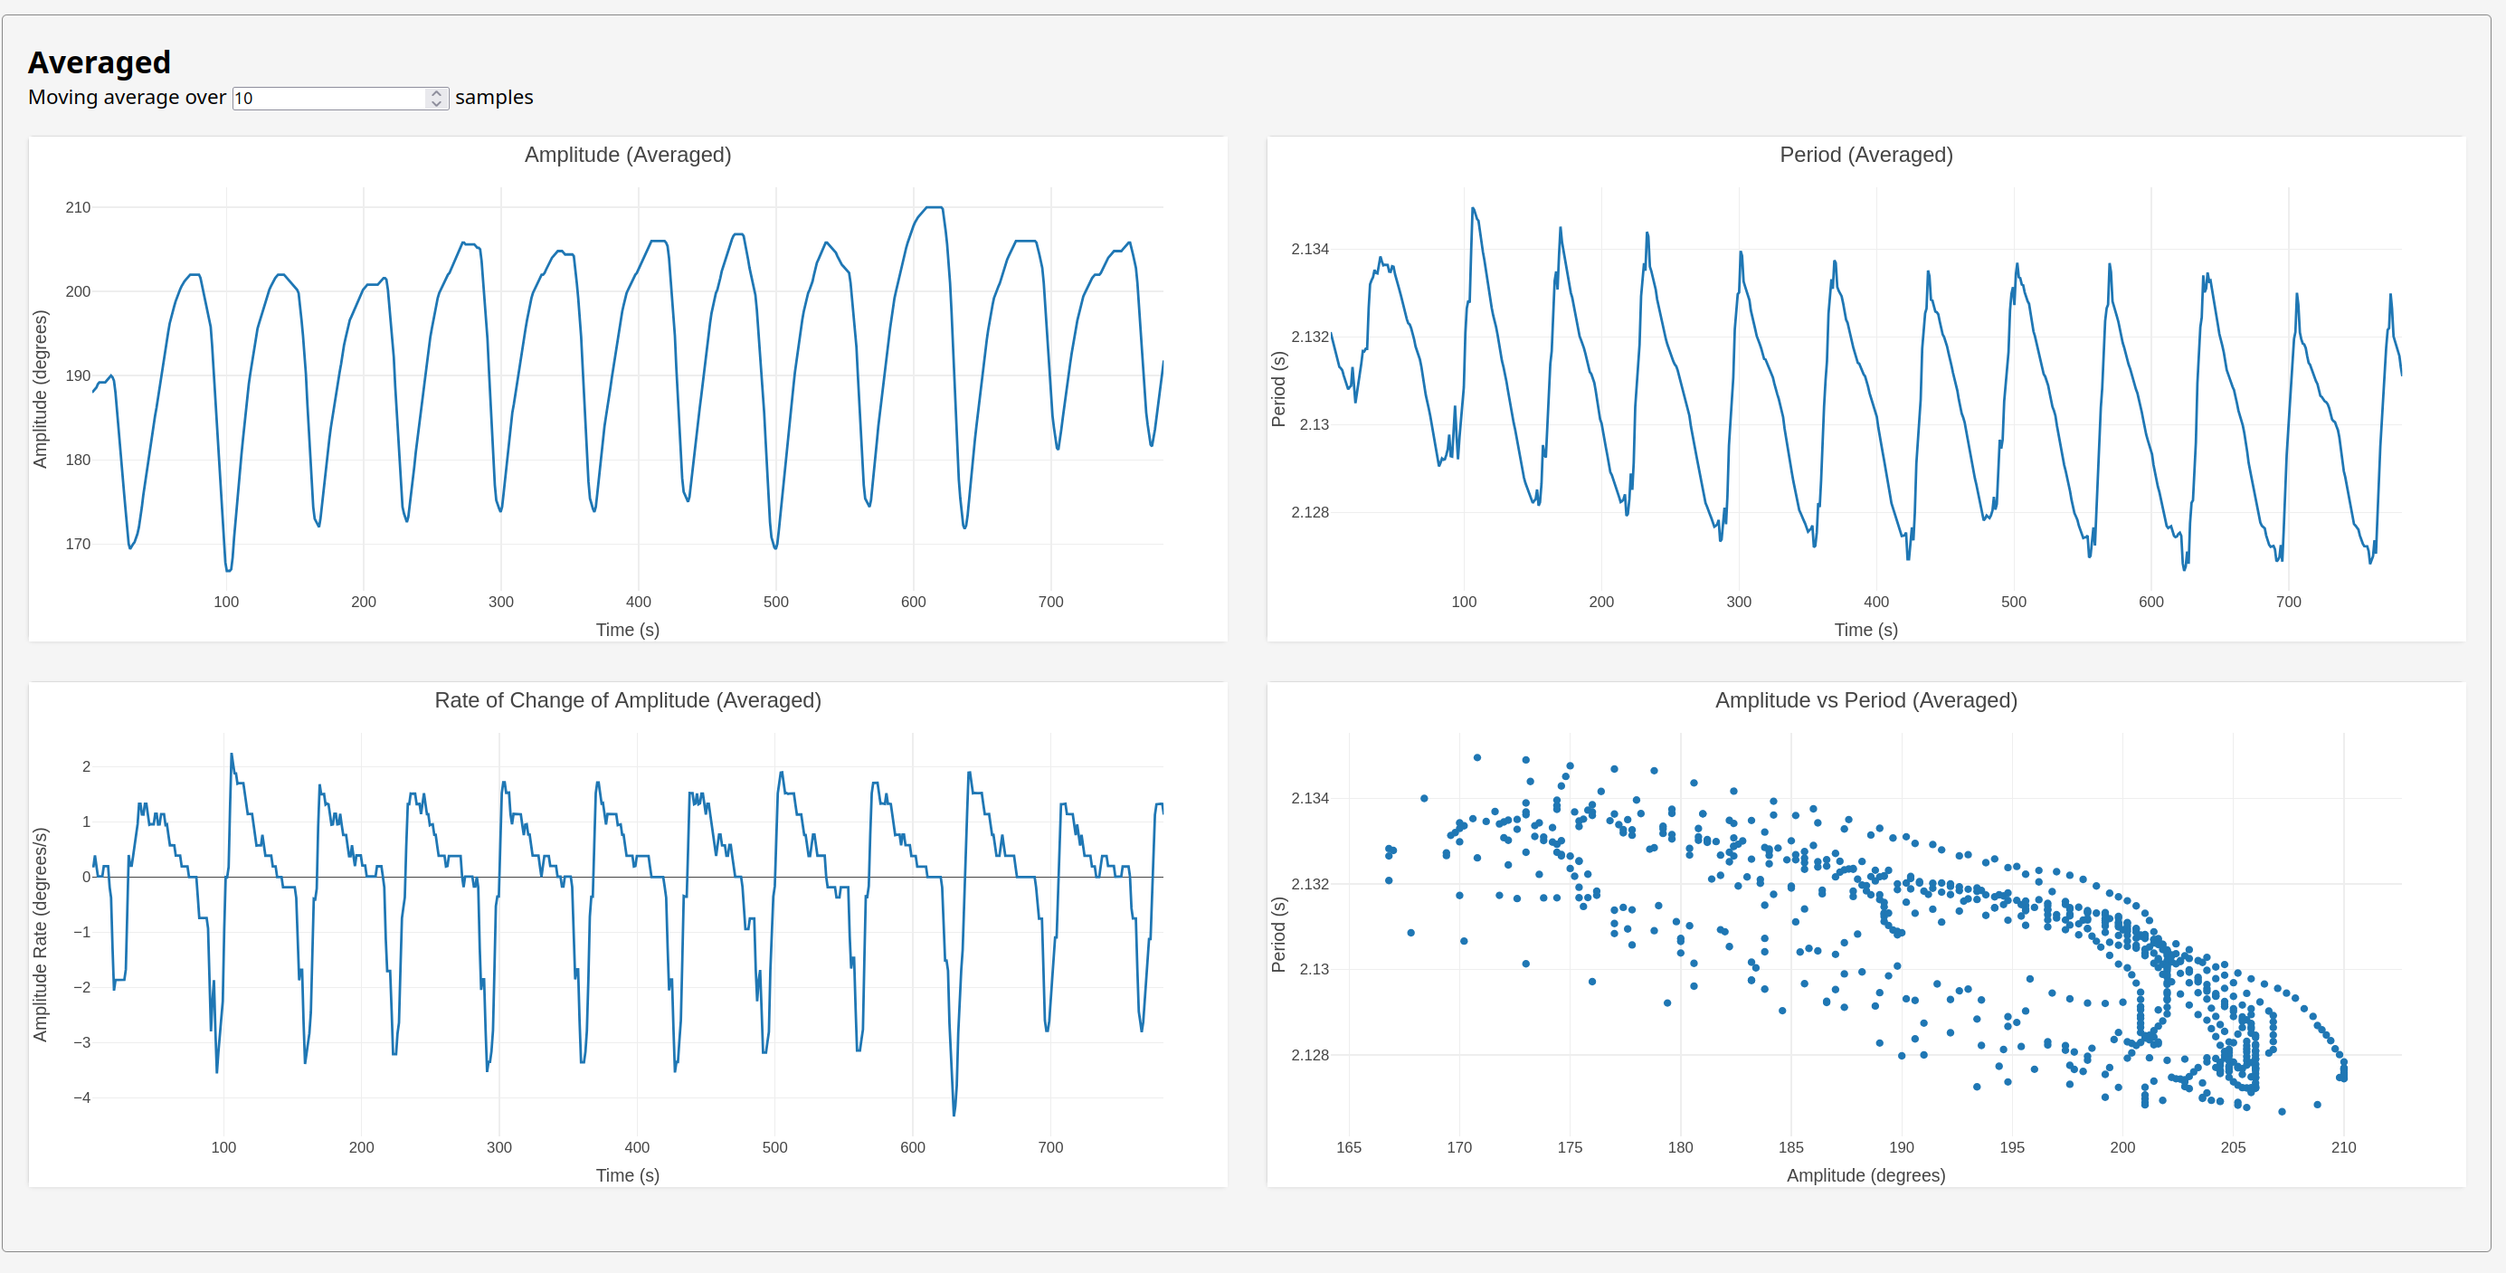Click the "Averaged" section heading
Image resolution: width=2506 pixels, height=1273 pixels.
pyautogui.click(x=100, y=62)
